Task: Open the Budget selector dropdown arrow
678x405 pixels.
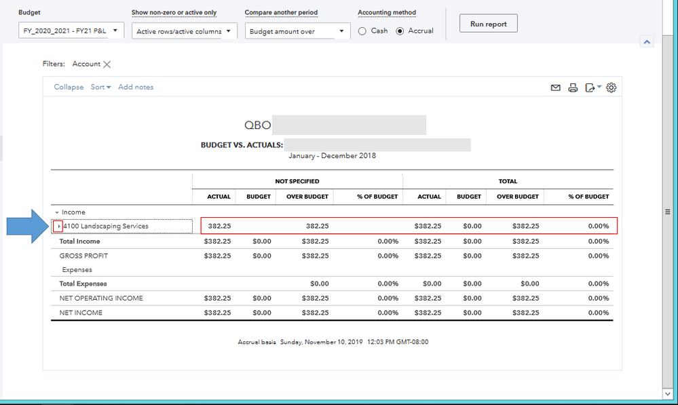Action: tap(115, 31)
